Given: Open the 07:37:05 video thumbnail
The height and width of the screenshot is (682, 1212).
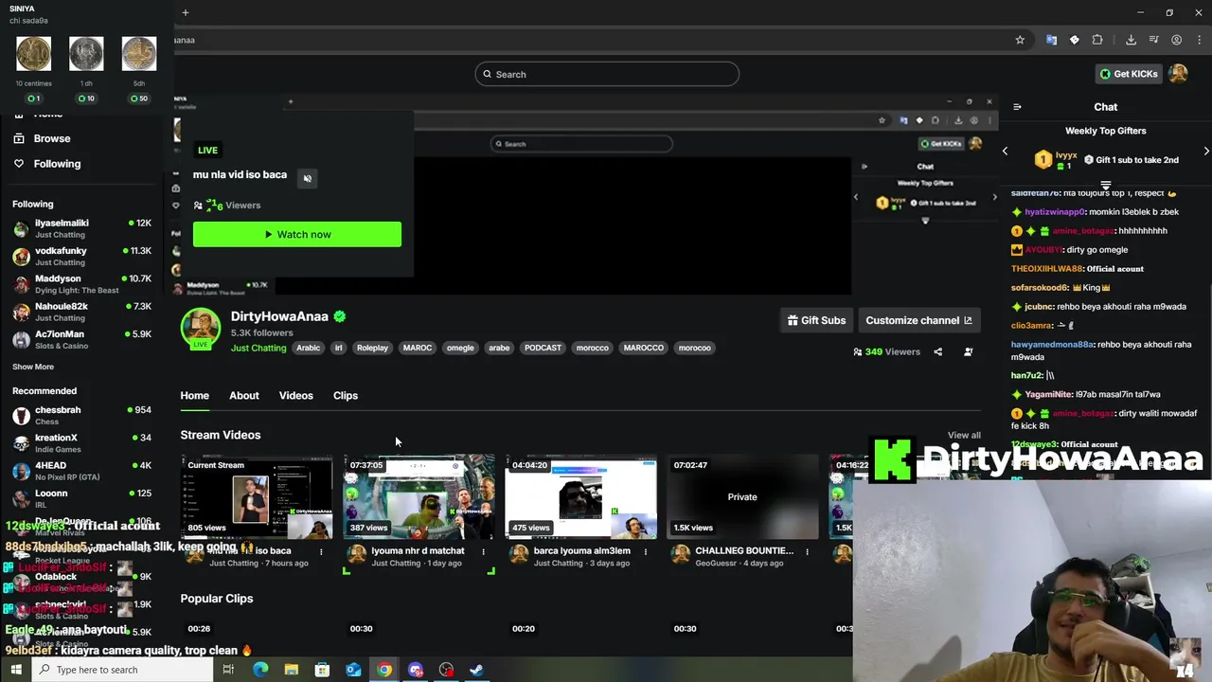Looking at the screenshot, I should click(x=419, y=496).
